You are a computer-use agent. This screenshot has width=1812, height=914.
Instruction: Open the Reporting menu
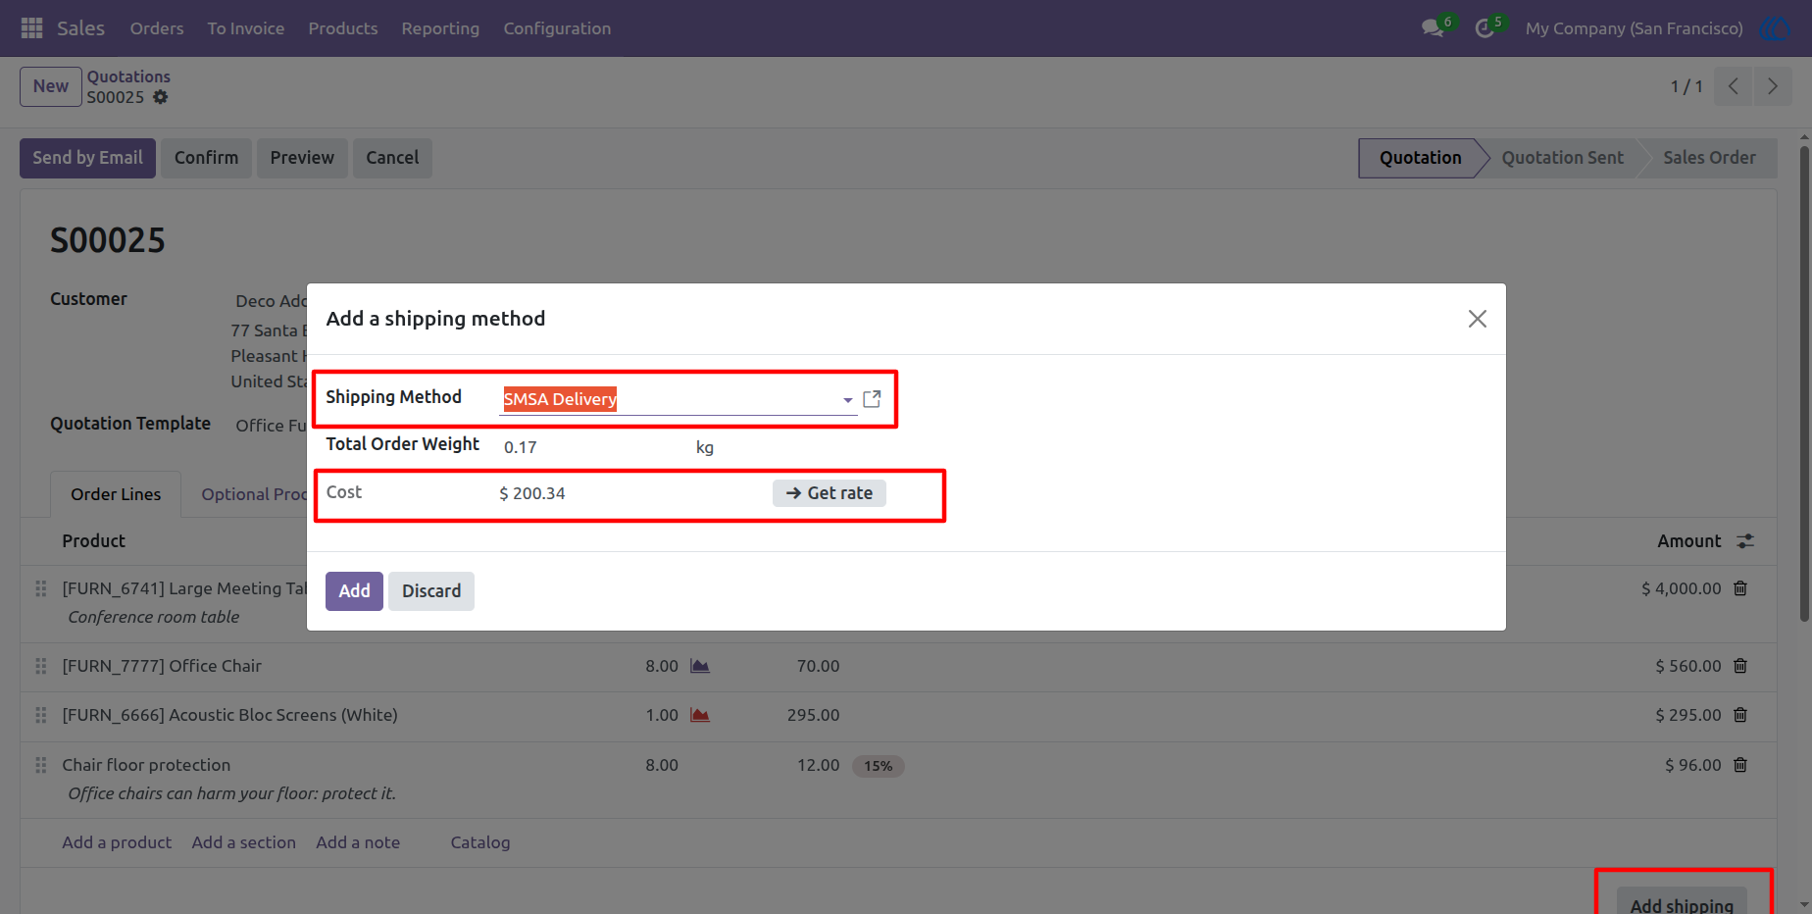click(440, 28)
